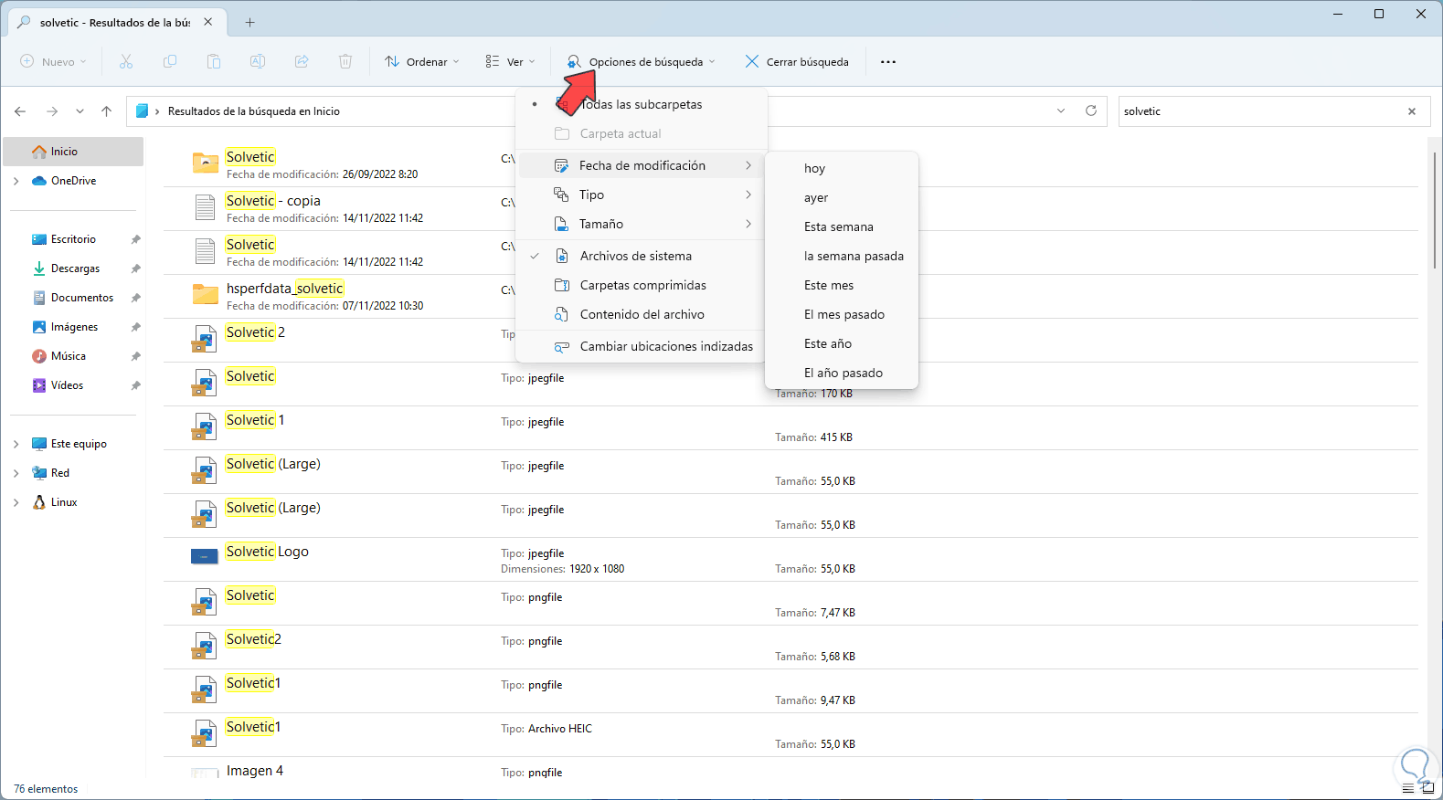Go forward with the right arrow
Viewport: 1443px width, 800px height.
point(52,111)
